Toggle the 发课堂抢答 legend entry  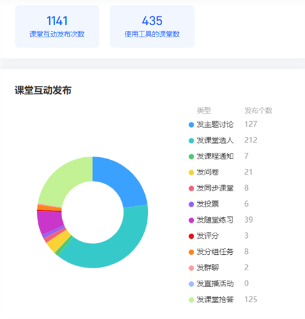click(x=211, y=300)
